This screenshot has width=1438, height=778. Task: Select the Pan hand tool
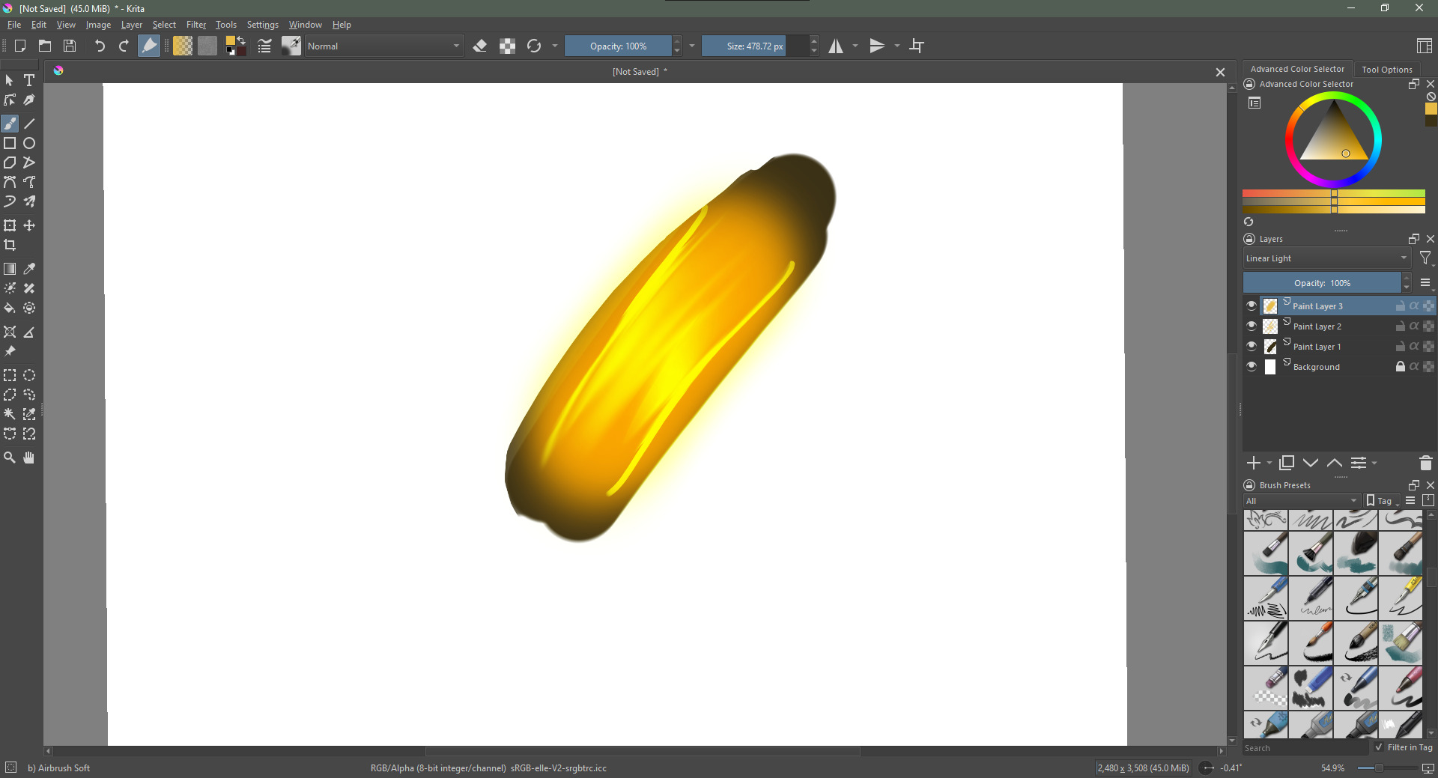pyautogui.click(x=29, y=458)
